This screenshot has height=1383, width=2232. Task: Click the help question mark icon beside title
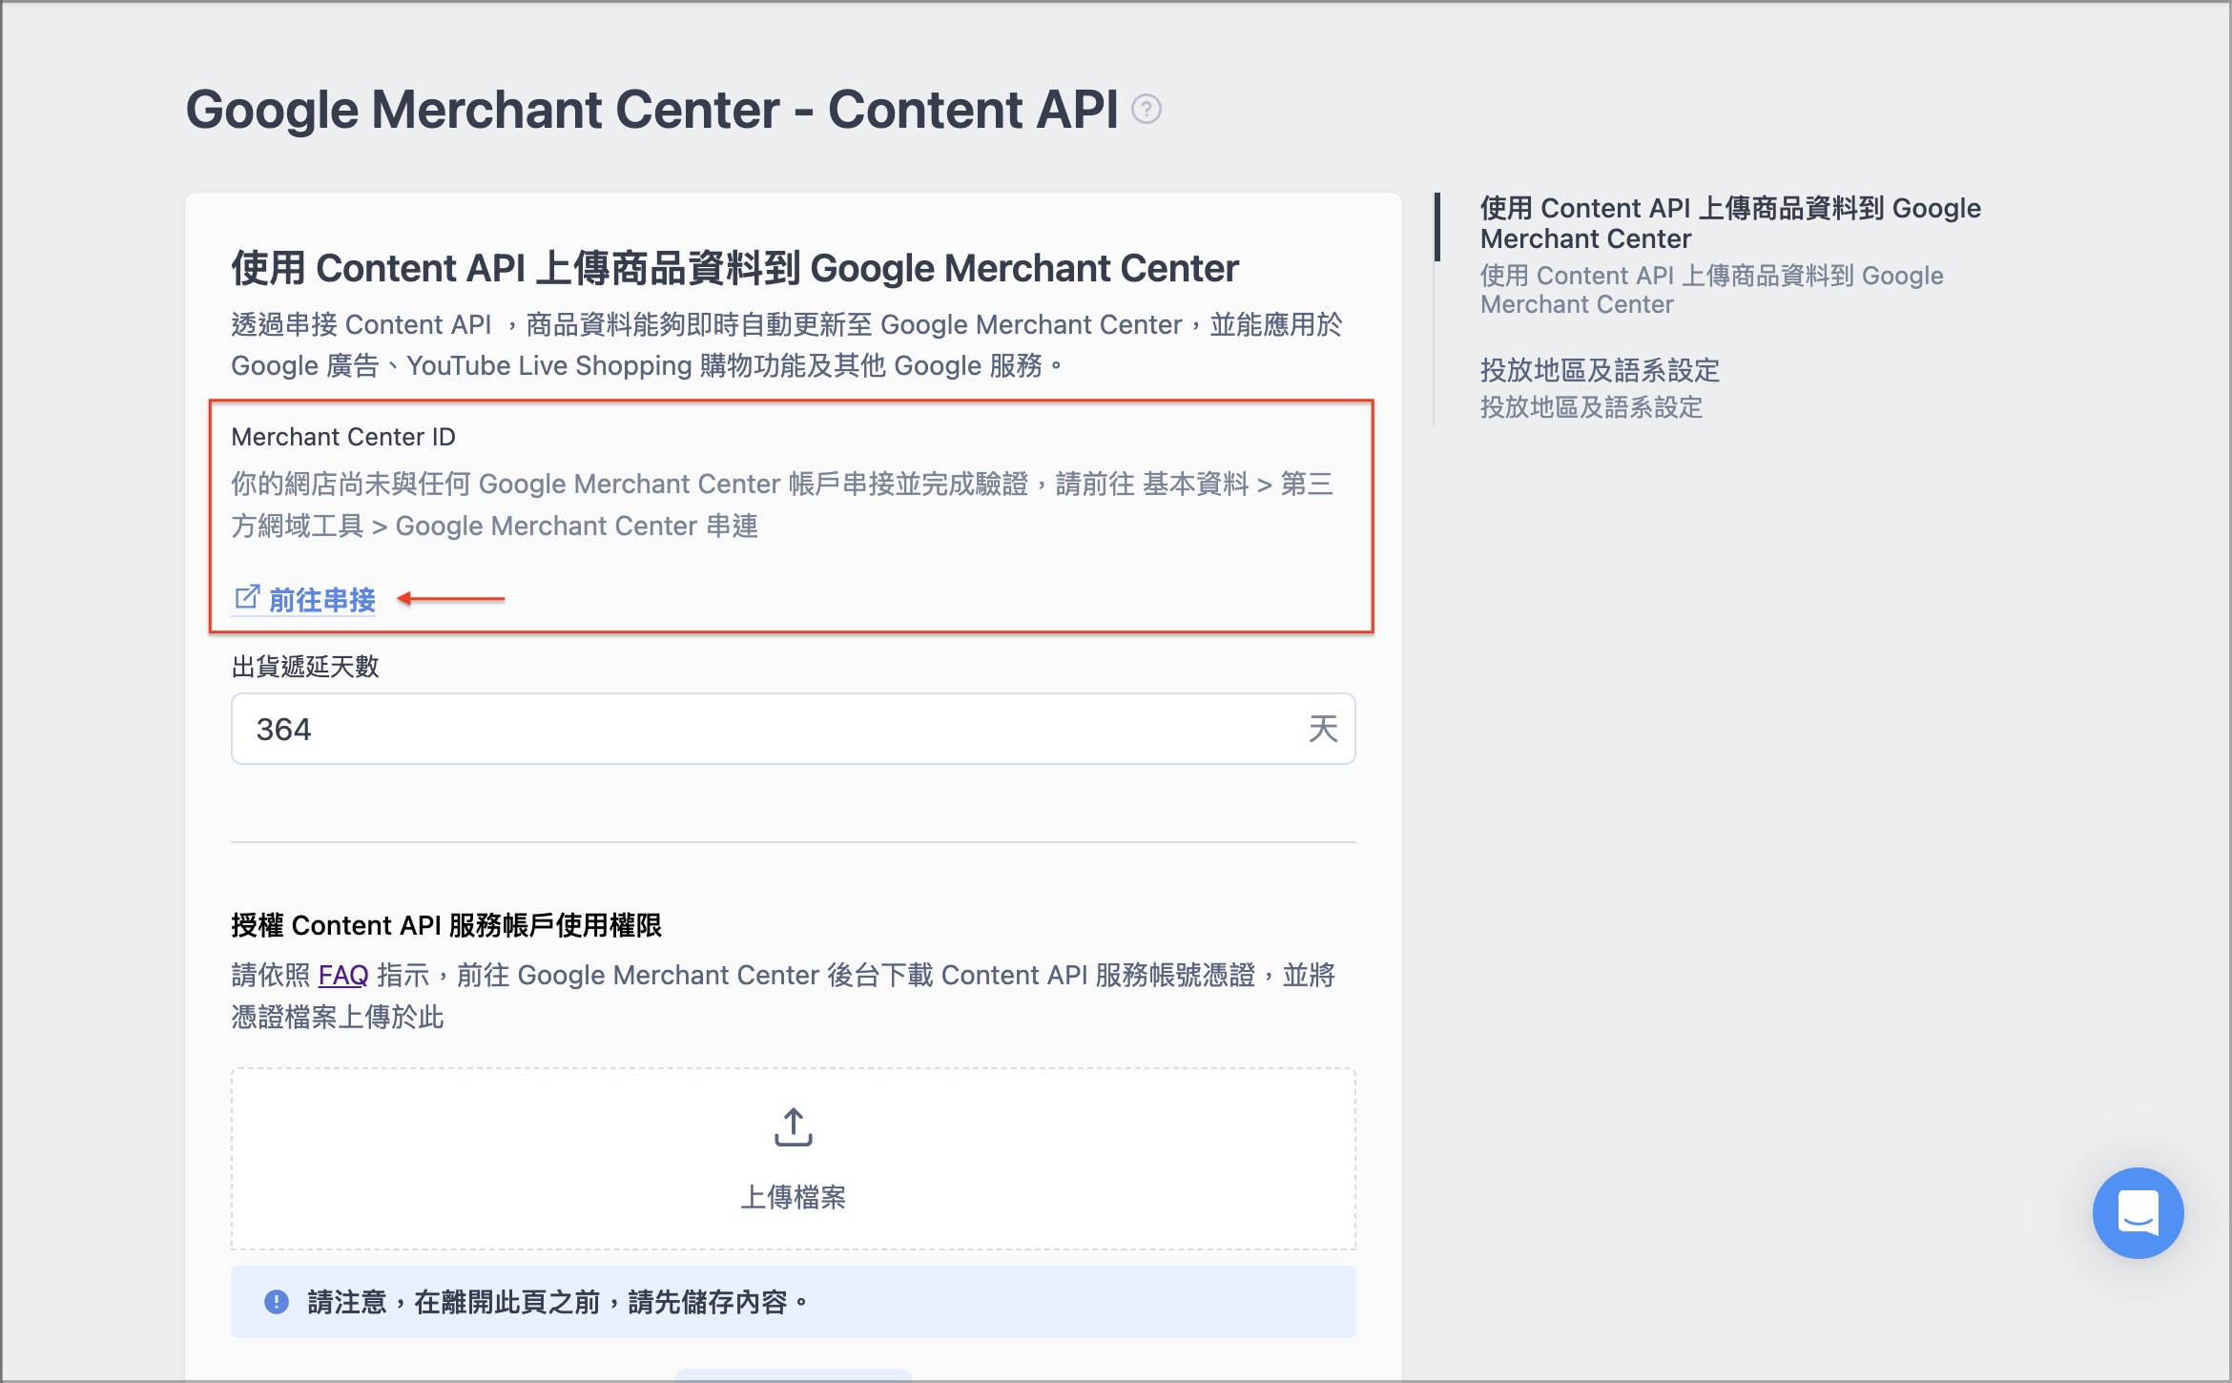[1146, 110]
